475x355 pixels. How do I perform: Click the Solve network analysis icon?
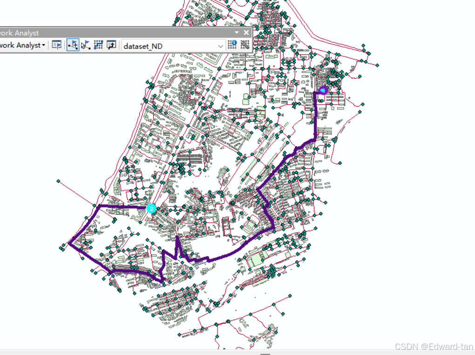98,46
